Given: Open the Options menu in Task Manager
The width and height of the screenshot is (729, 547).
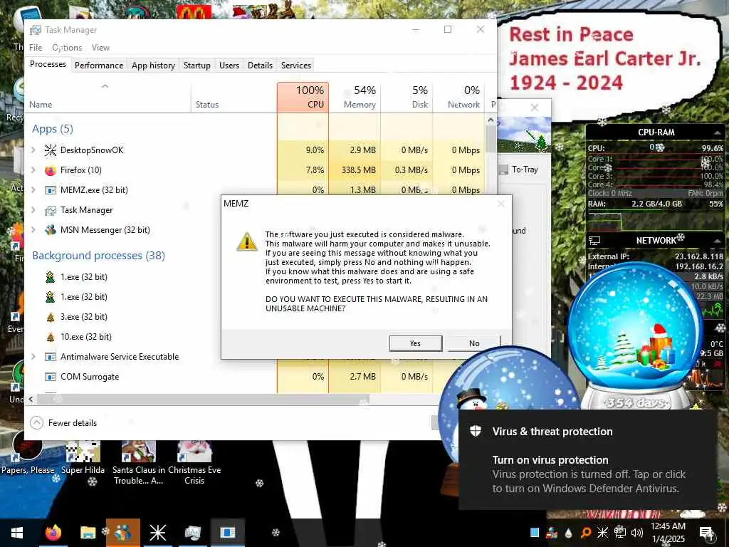Looking at the screenshot, I should point(67,48).
